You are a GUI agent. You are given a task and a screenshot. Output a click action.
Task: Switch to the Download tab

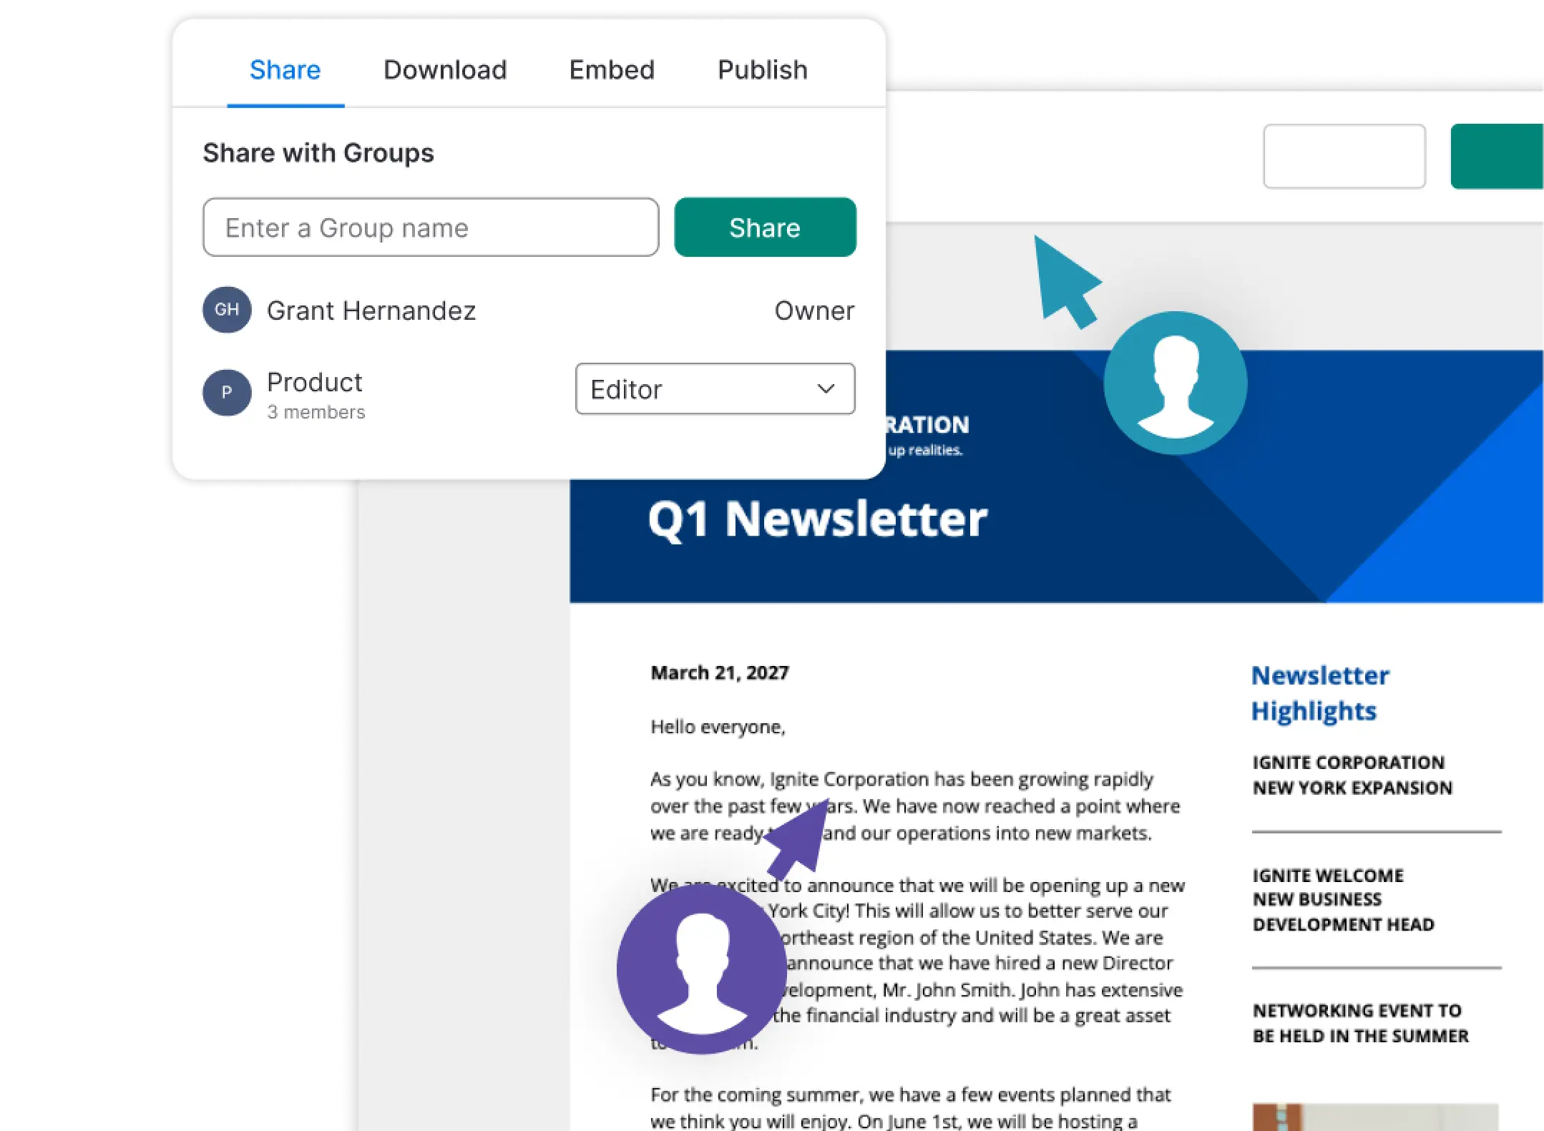(441, 69)
